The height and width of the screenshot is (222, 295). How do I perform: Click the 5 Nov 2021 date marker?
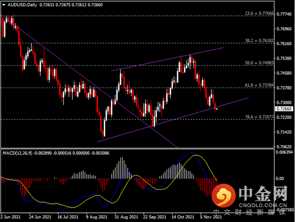(211, 217)
